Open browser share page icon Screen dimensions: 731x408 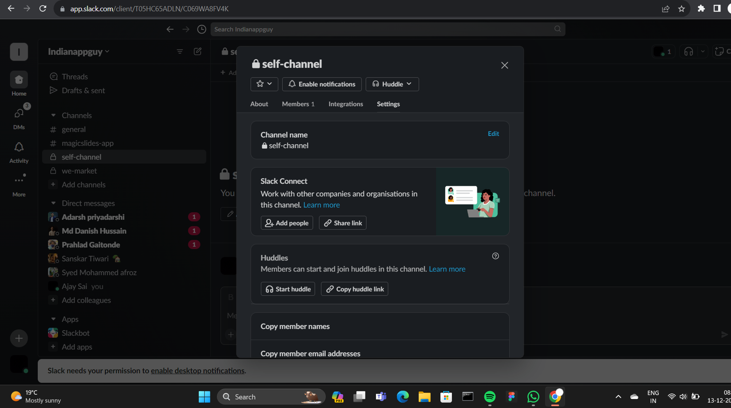click(666, 9)
